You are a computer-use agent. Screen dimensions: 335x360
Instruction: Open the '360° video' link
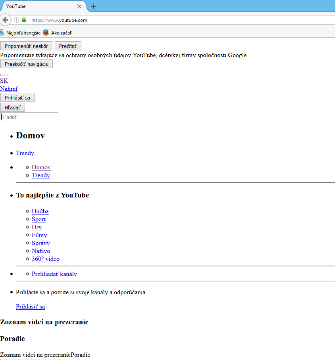[x=46, y=259]
